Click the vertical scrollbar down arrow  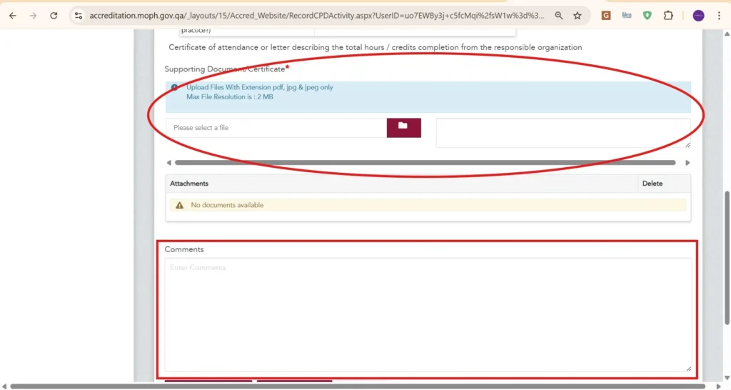coord(727,378)
